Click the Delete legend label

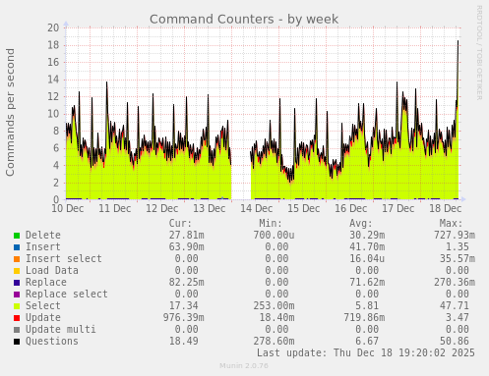tap(43, 236)
